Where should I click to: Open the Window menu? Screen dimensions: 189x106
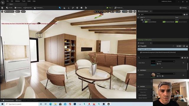[17, 1]
